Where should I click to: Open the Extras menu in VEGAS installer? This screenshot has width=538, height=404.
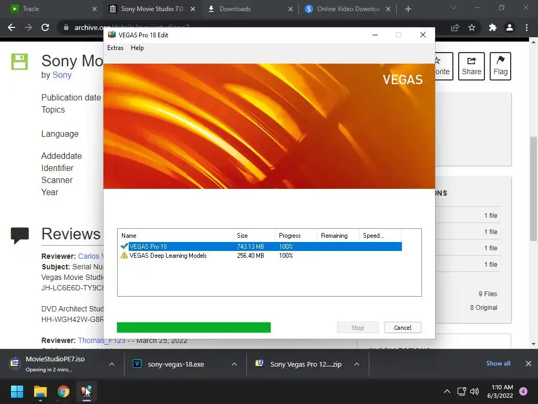[115, 48]
